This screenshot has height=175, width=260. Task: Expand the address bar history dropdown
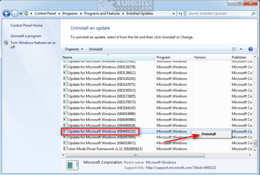[173, 13]
